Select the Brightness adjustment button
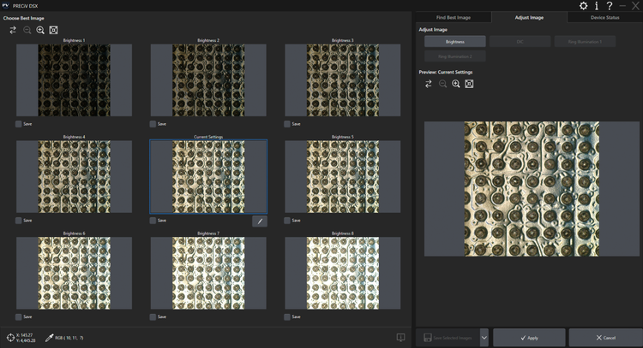This screenshot has width=643, height=348. 454,41
